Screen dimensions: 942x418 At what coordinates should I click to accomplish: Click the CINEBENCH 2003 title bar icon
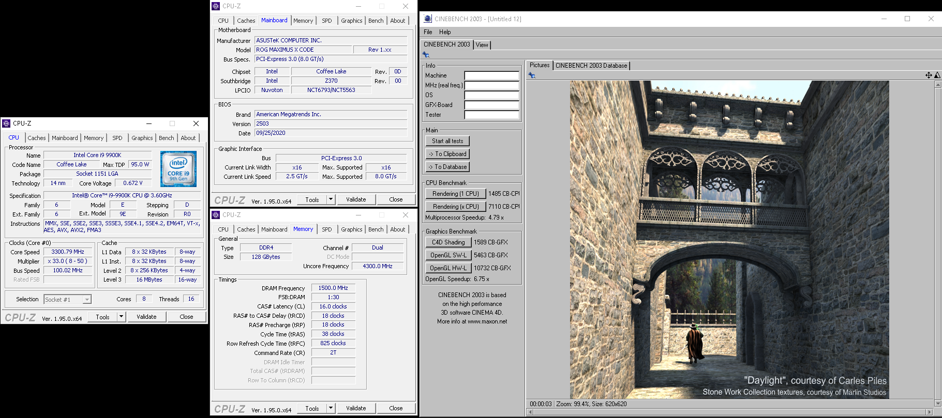[428, 19]
